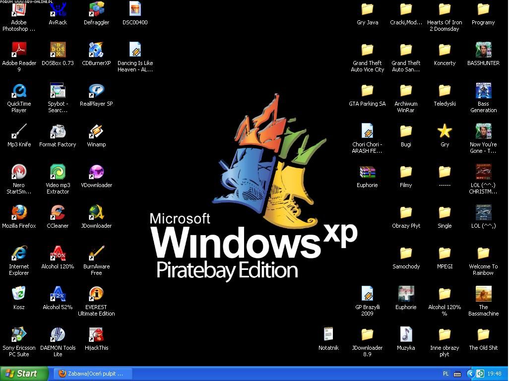
Task: Open Adobe Reader 9 shortcut
Action: click(x=19, y=50)
